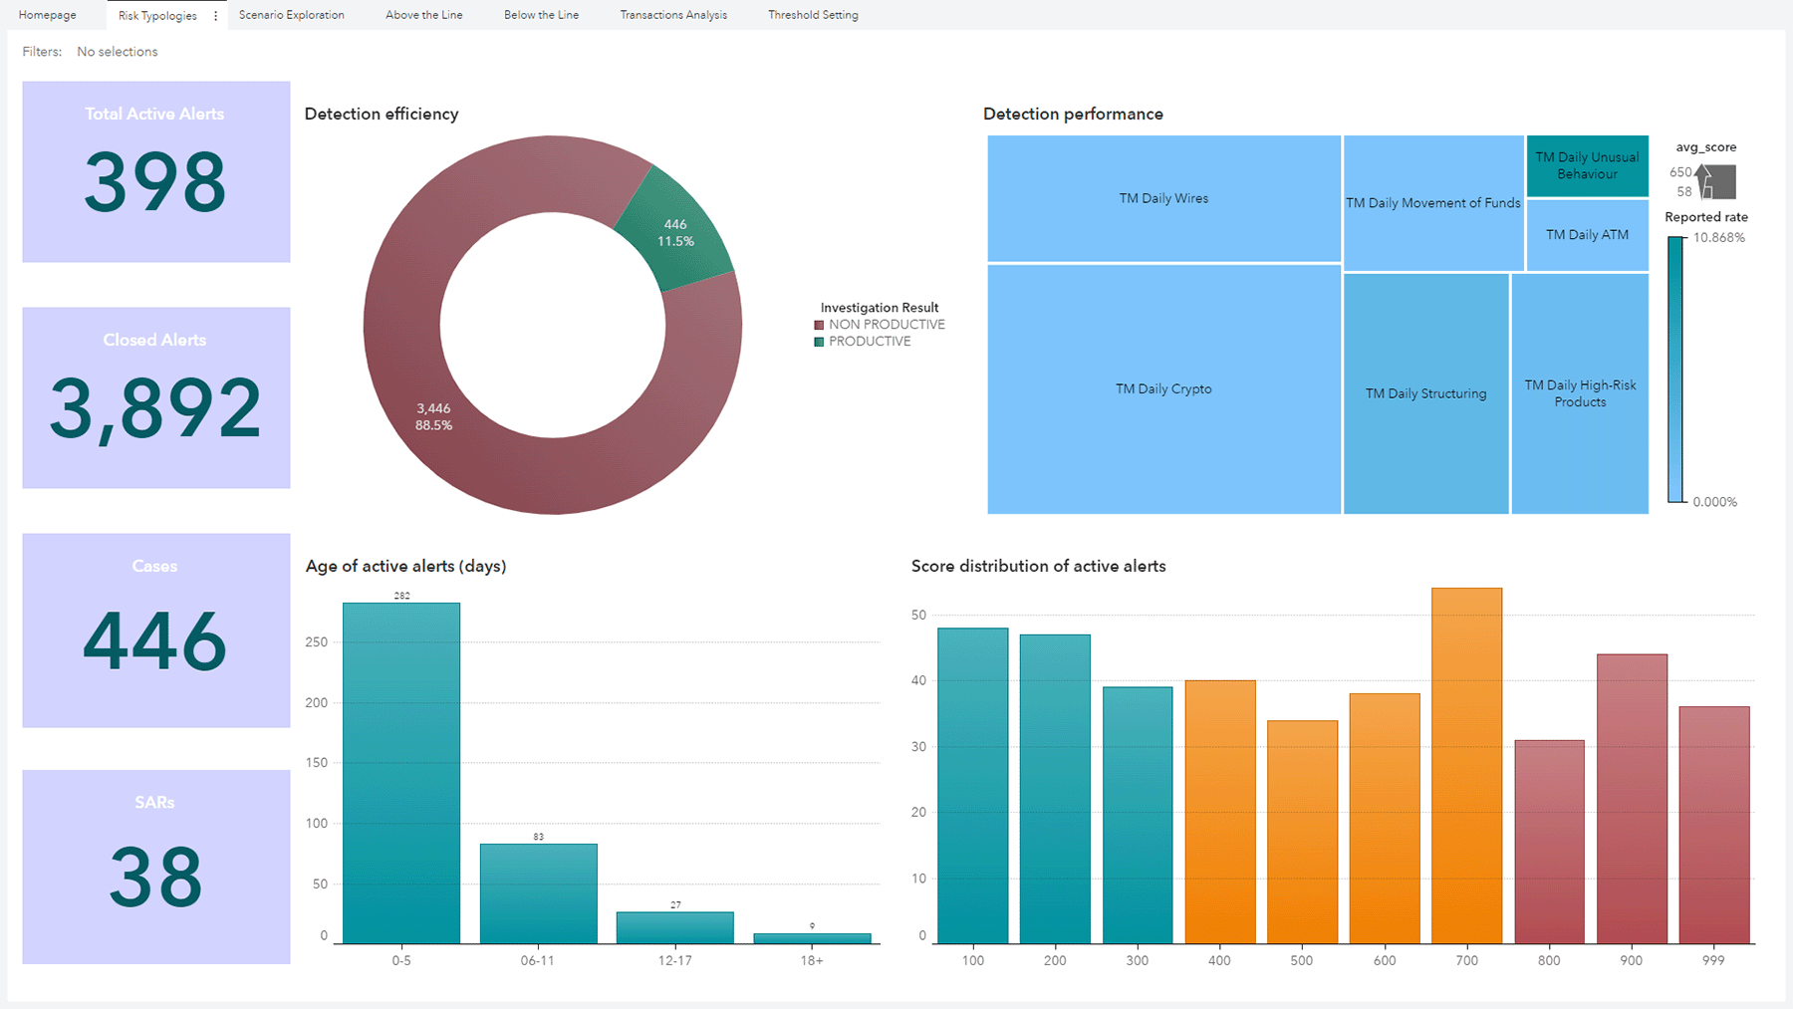1793x1009 pixels.
Task: Select the NON PRODUCTIVE donut segment showing 3,446
Action: click(433, 416)
